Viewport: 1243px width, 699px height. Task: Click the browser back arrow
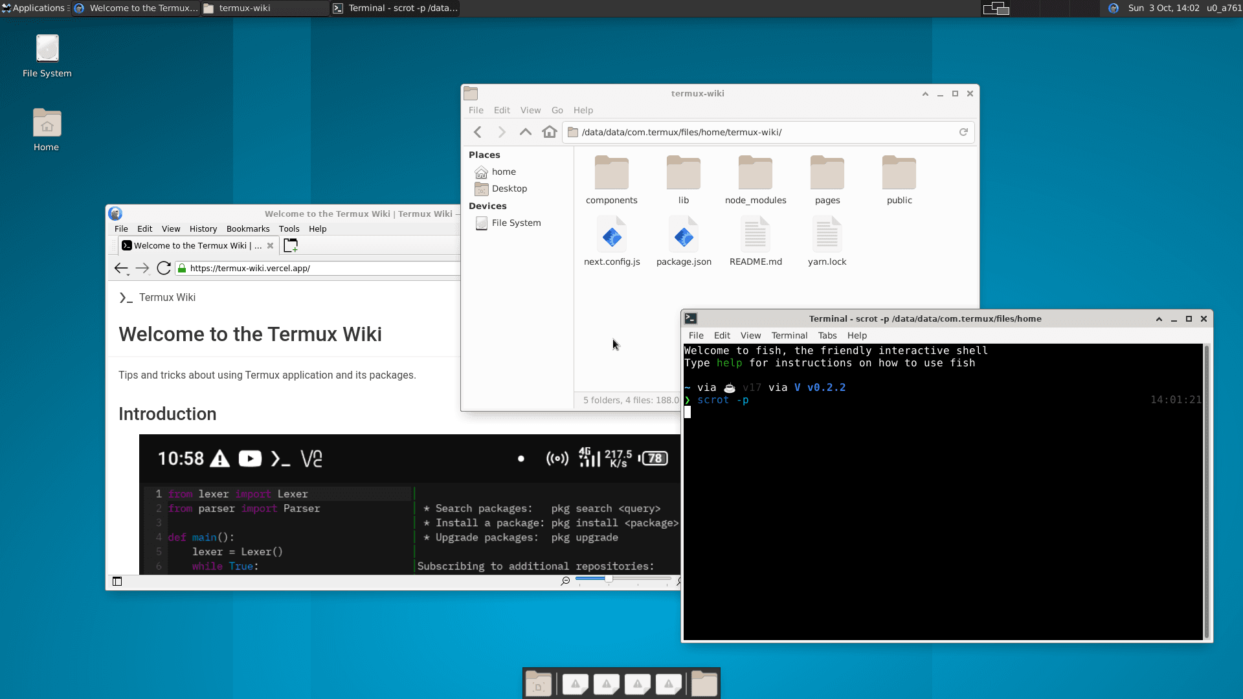tap(122, 268)
